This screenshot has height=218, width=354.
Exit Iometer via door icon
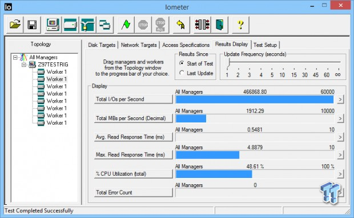(x=220, y=25)
